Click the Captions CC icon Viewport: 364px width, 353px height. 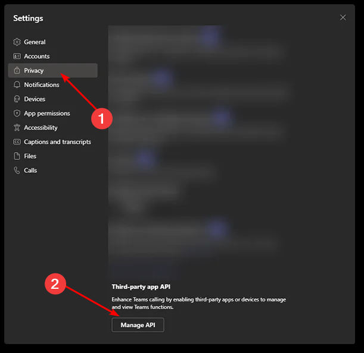coord(17,142)
